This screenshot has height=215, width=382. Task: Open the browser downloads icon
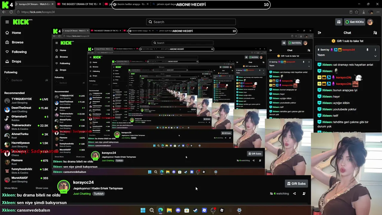(364, 12)
